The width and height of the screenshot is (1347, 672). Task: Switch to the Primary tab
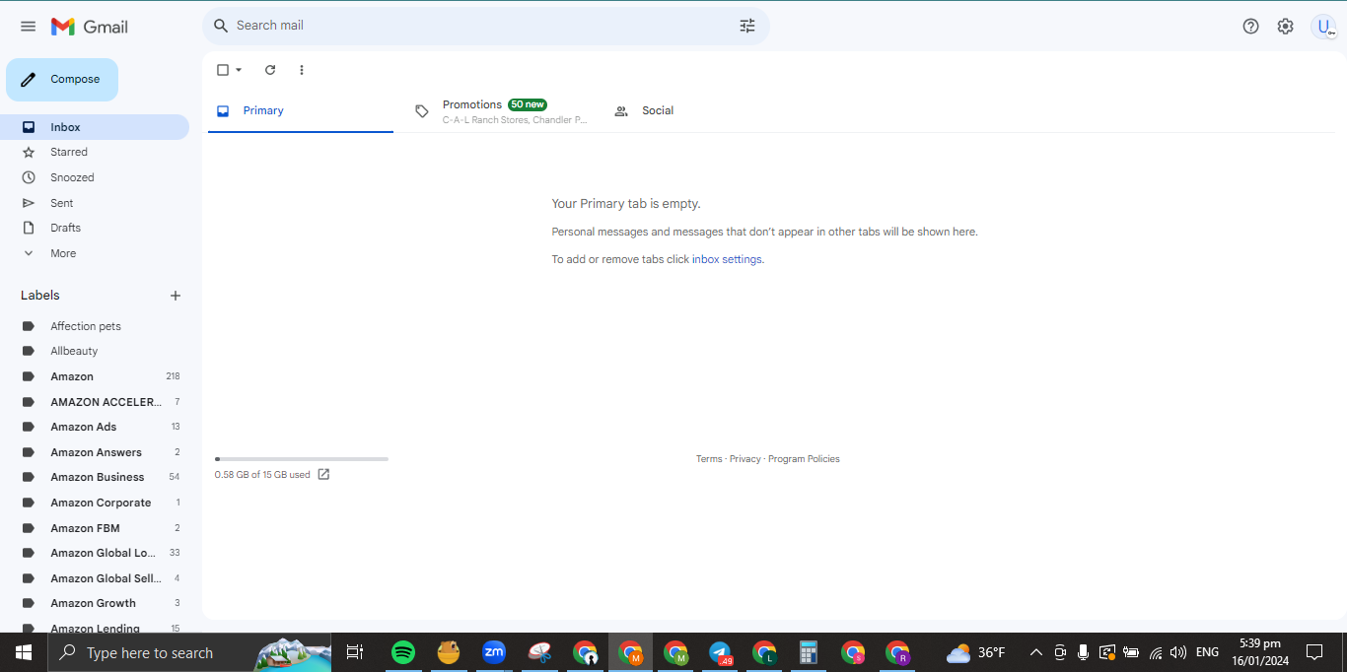301,110
